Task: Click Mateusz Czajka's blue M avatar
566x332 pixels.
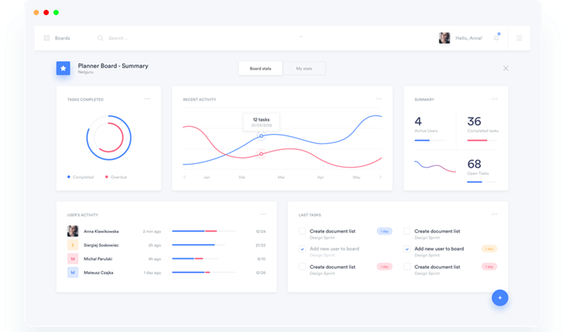Action: (x=72, y=272)
